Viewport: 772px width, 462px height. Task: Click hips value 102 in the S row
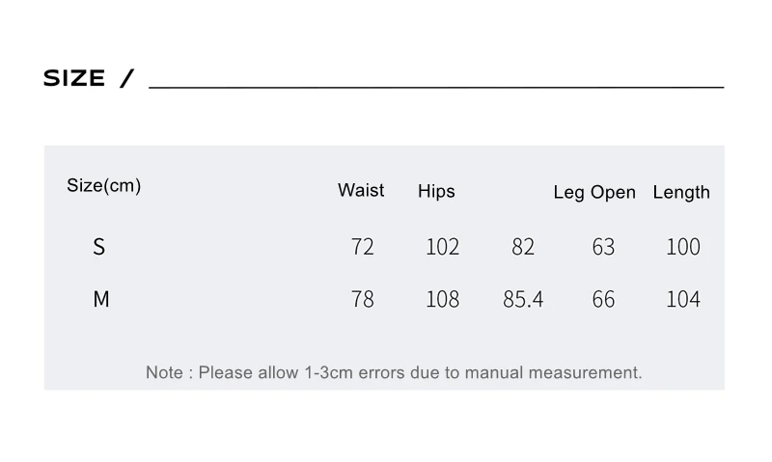tap(443, 247)
